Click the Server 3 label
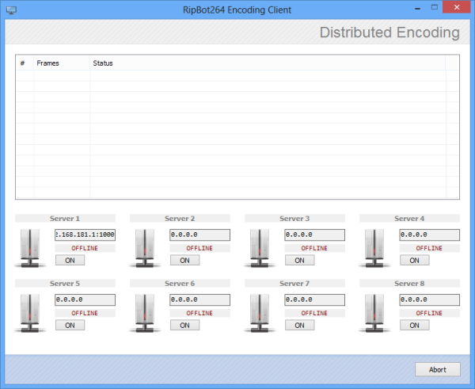This screenshot has width=475, height=389. 294,219
